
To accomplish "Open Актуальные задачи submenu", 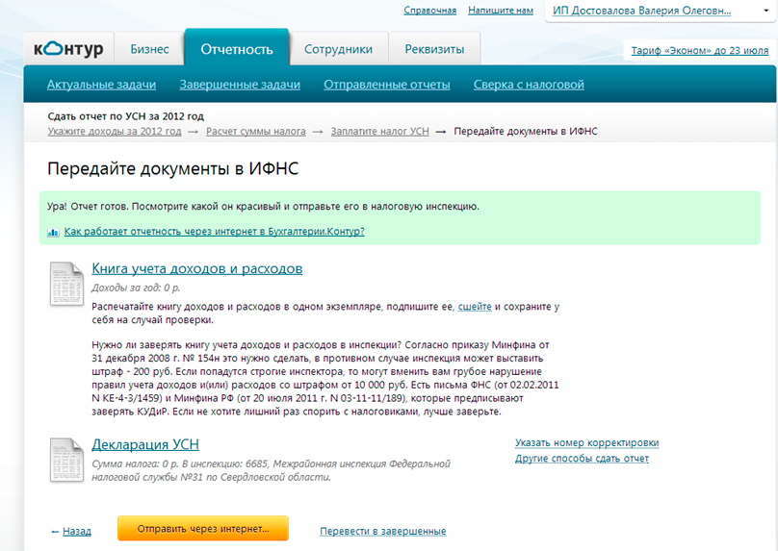I will pos(102,85).
